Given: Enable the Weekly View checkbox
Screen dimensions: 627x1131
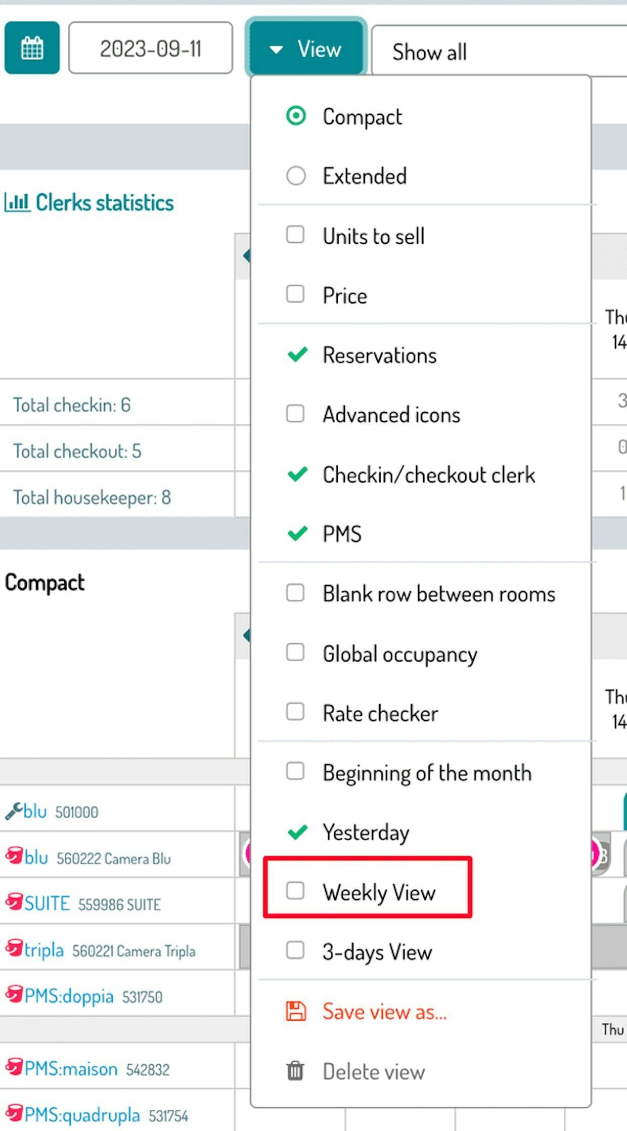Looking at the screenshot, I should [295, 891].
